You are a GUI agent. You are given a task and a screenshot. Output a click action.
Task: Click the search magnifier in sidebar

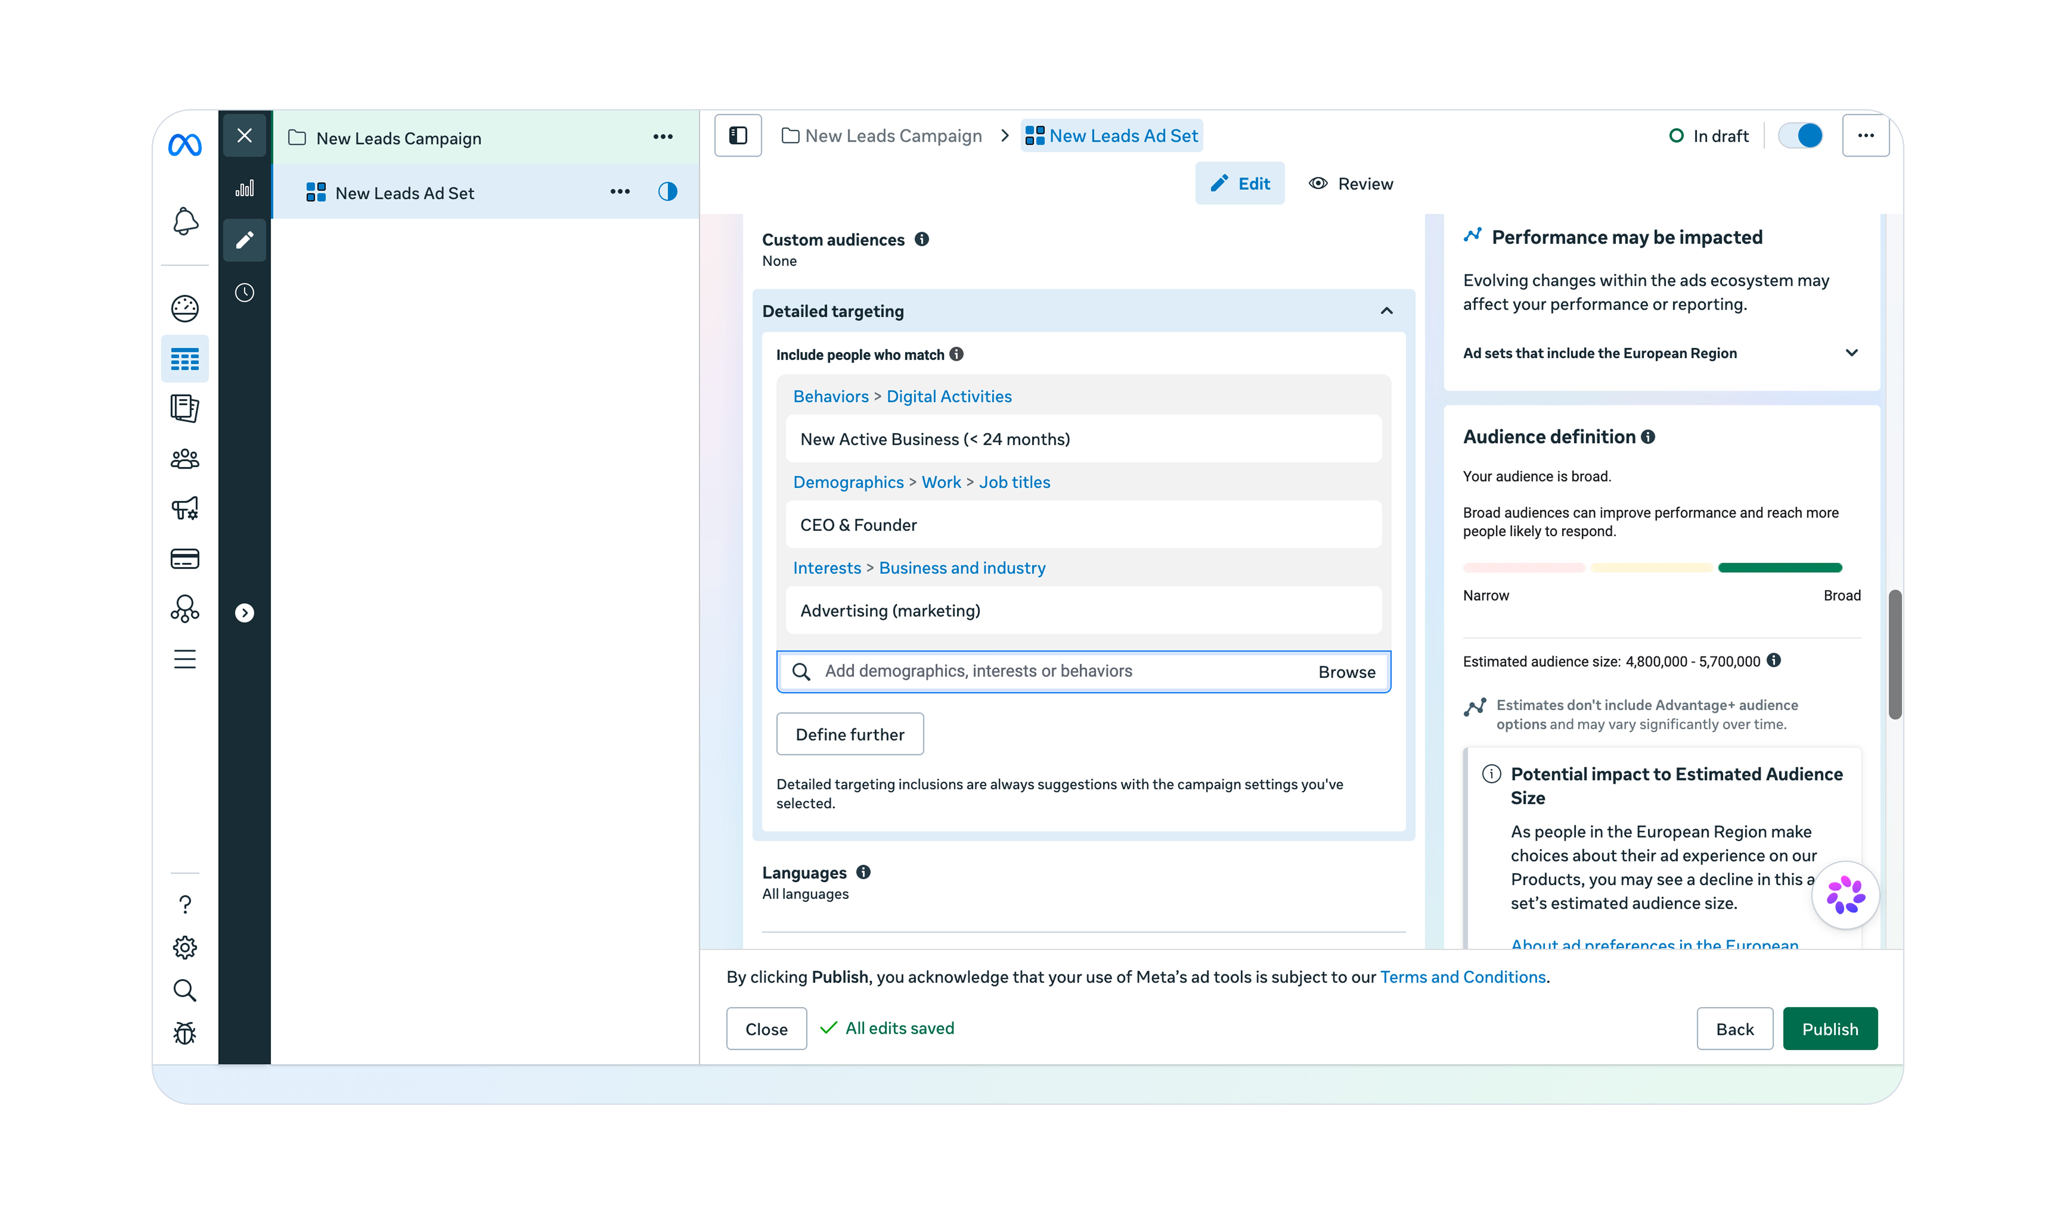click(x=185, y=991)
